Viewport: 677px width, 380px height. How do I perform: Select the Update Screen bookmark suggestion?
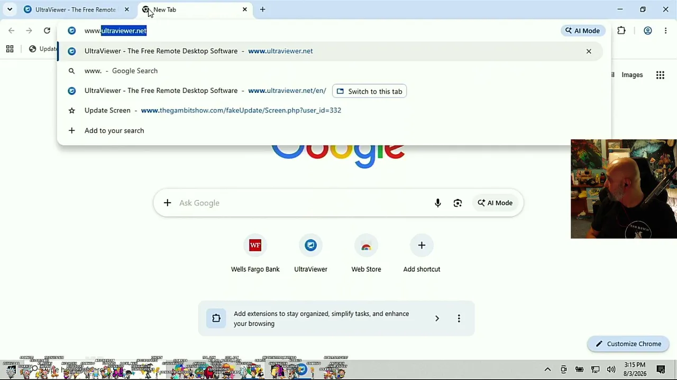pyautogui.click(x=330, y=110)
